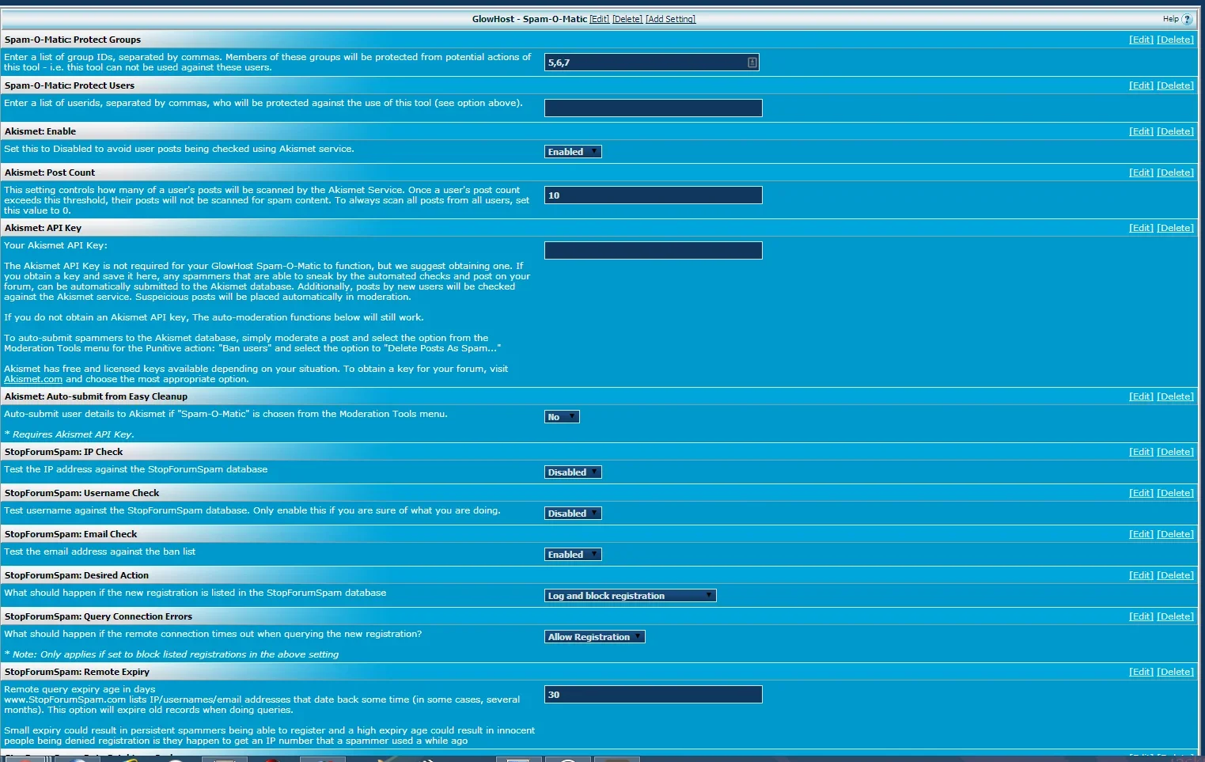Focus the Protect Groups IDs field
This screenshot has height=762, width=1205.
point(651,63)
